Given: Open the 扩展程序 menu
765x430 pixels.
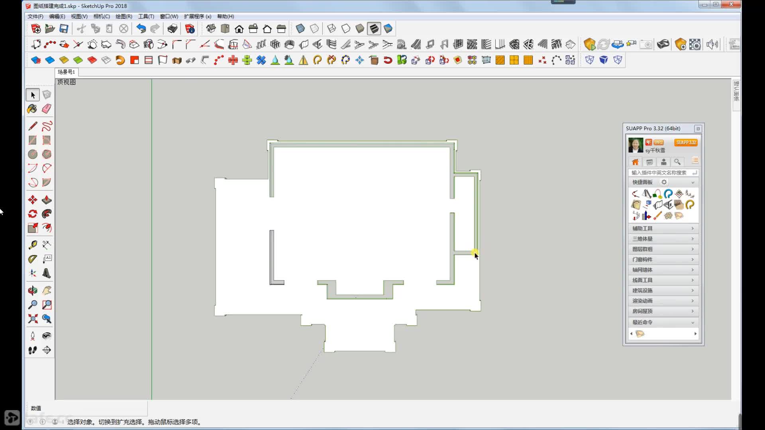Looking at the screenshot, I should [x=198, y=16].
